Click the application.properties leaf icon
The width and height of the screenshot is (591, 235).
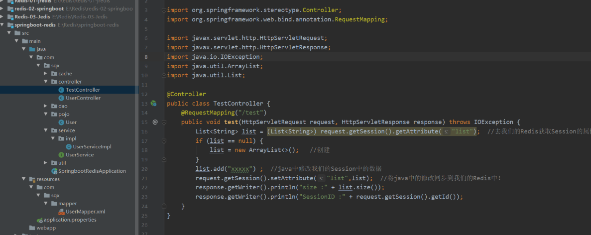tap(39, 220)
